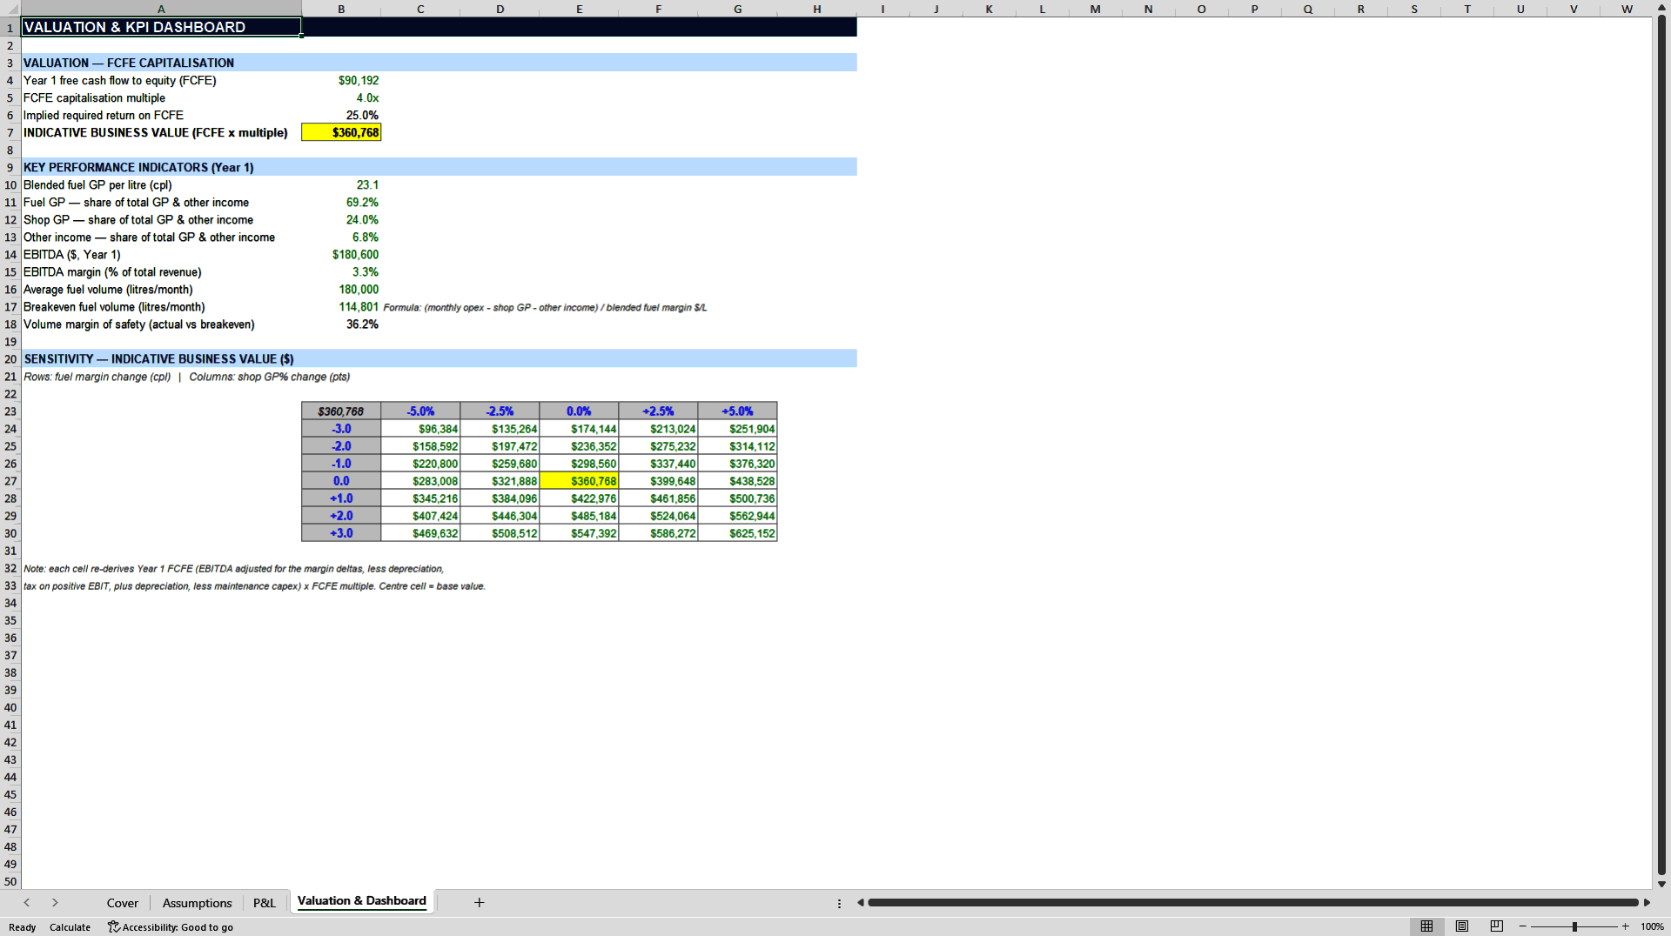Viewport: 1671px width, 936px height.
Task: Select sensitivity column header -5.0%
Action: pos(420,411)
